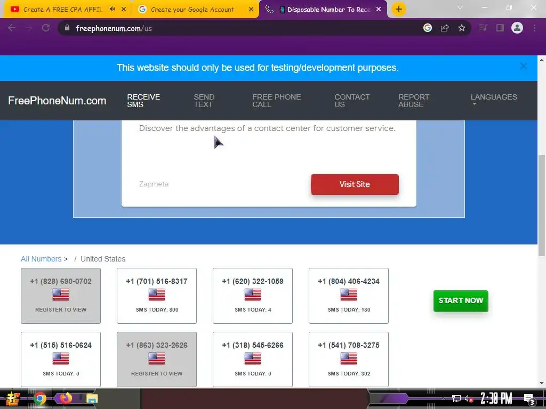The image size is (546, 409).
Task: Open number +1 (515) 516-0624 card
Action: click(x=61, y=359)
